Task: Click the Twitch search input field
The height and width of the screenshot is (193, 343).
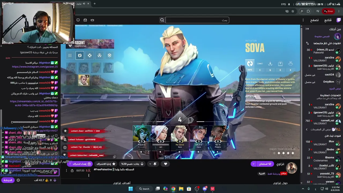Action: click(x=197, y=20)
